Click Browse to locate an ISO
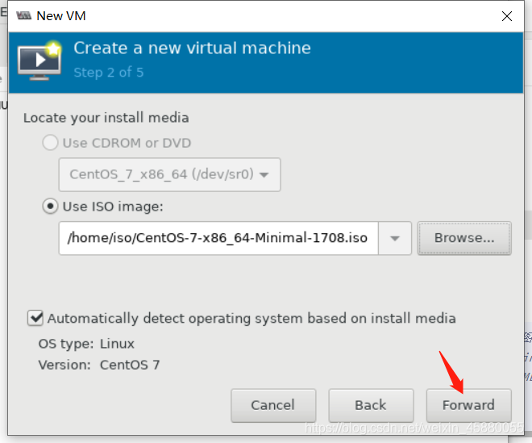 464,238
